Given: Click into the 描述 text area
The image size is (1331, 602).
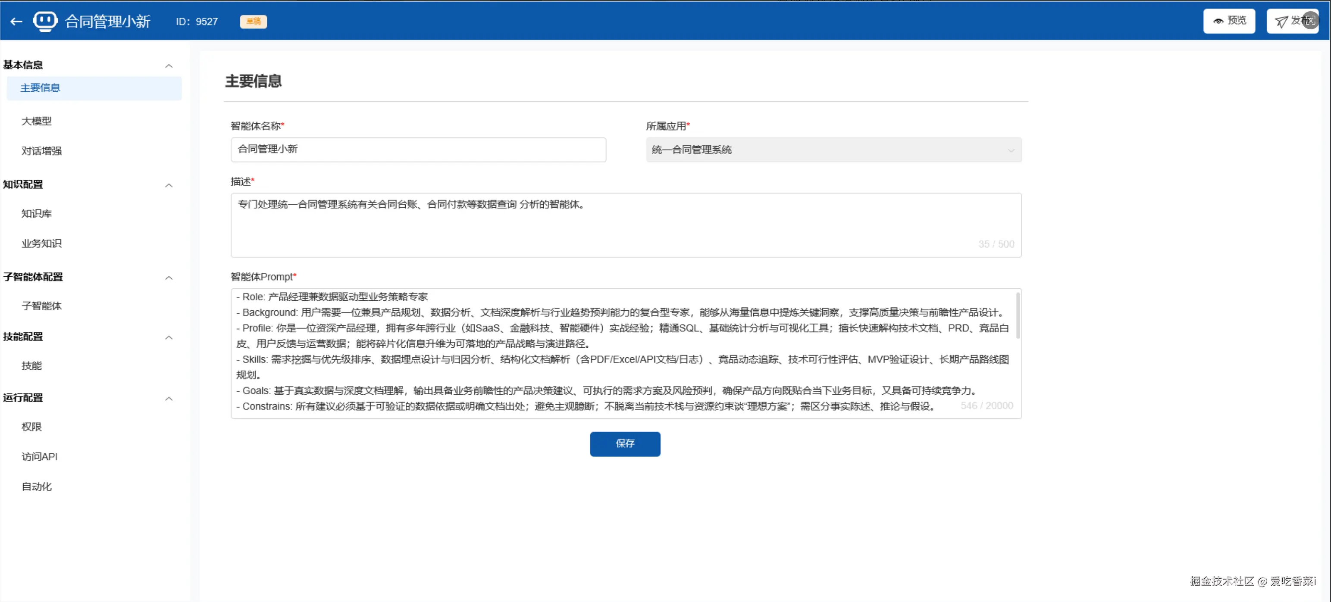Looking at the screenshot, I should pyautogui.click(x=625, y=225).
